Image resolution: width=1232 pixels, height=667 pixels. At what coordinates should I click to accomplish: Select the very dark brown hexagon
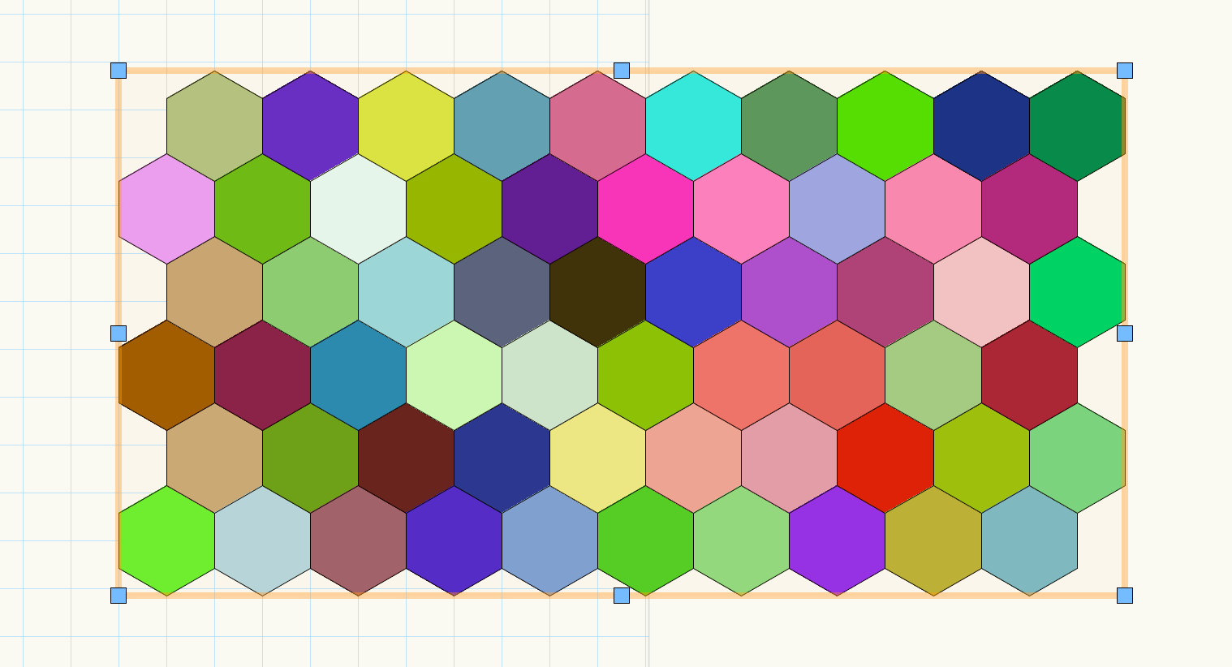pyautogui.click(x=598, y=292)
